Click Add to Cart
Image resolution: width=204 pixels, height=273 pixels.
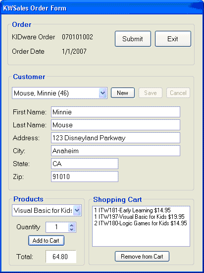pos(46,241)
